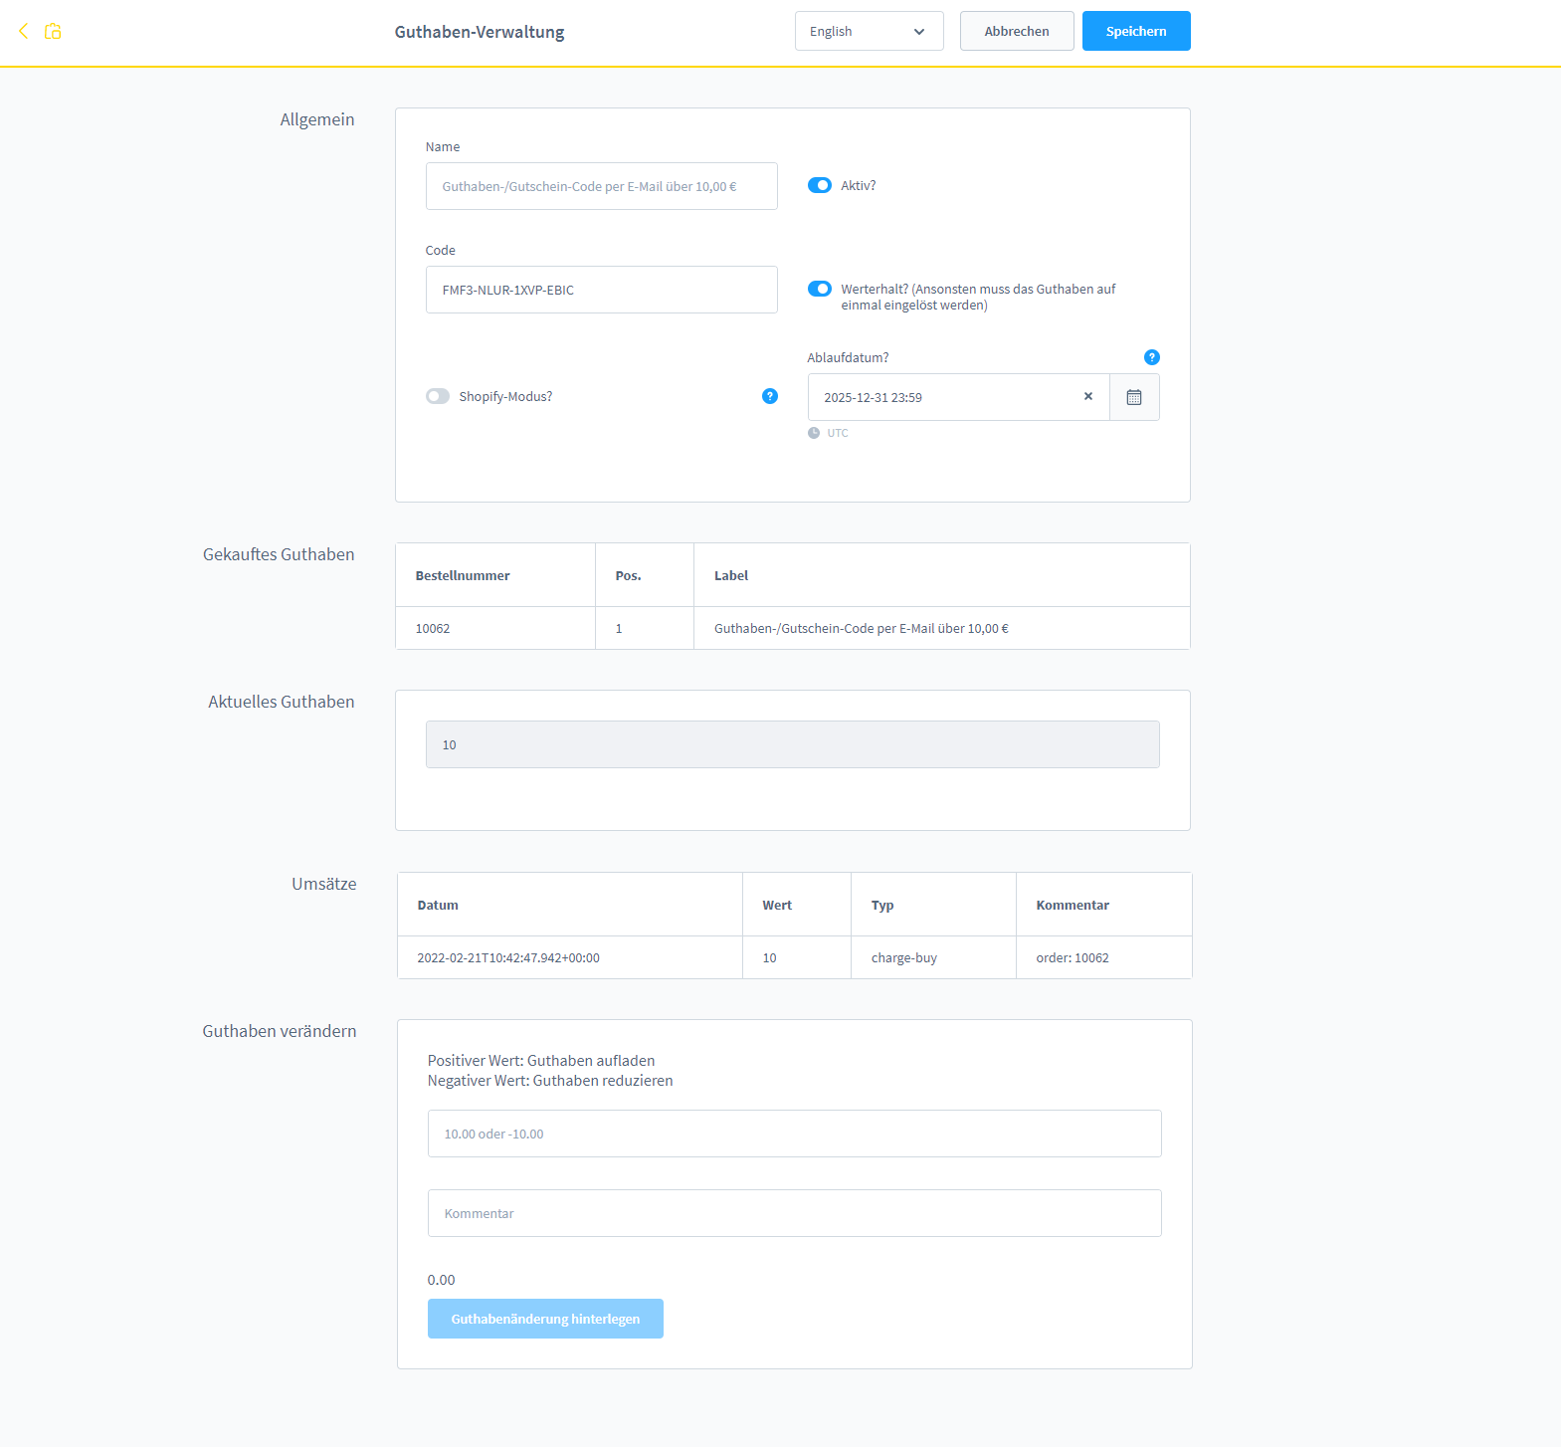The width and height of the screenshot is (1561, 1447).
Task: Click the Name input field
Action: pos(601,186)
